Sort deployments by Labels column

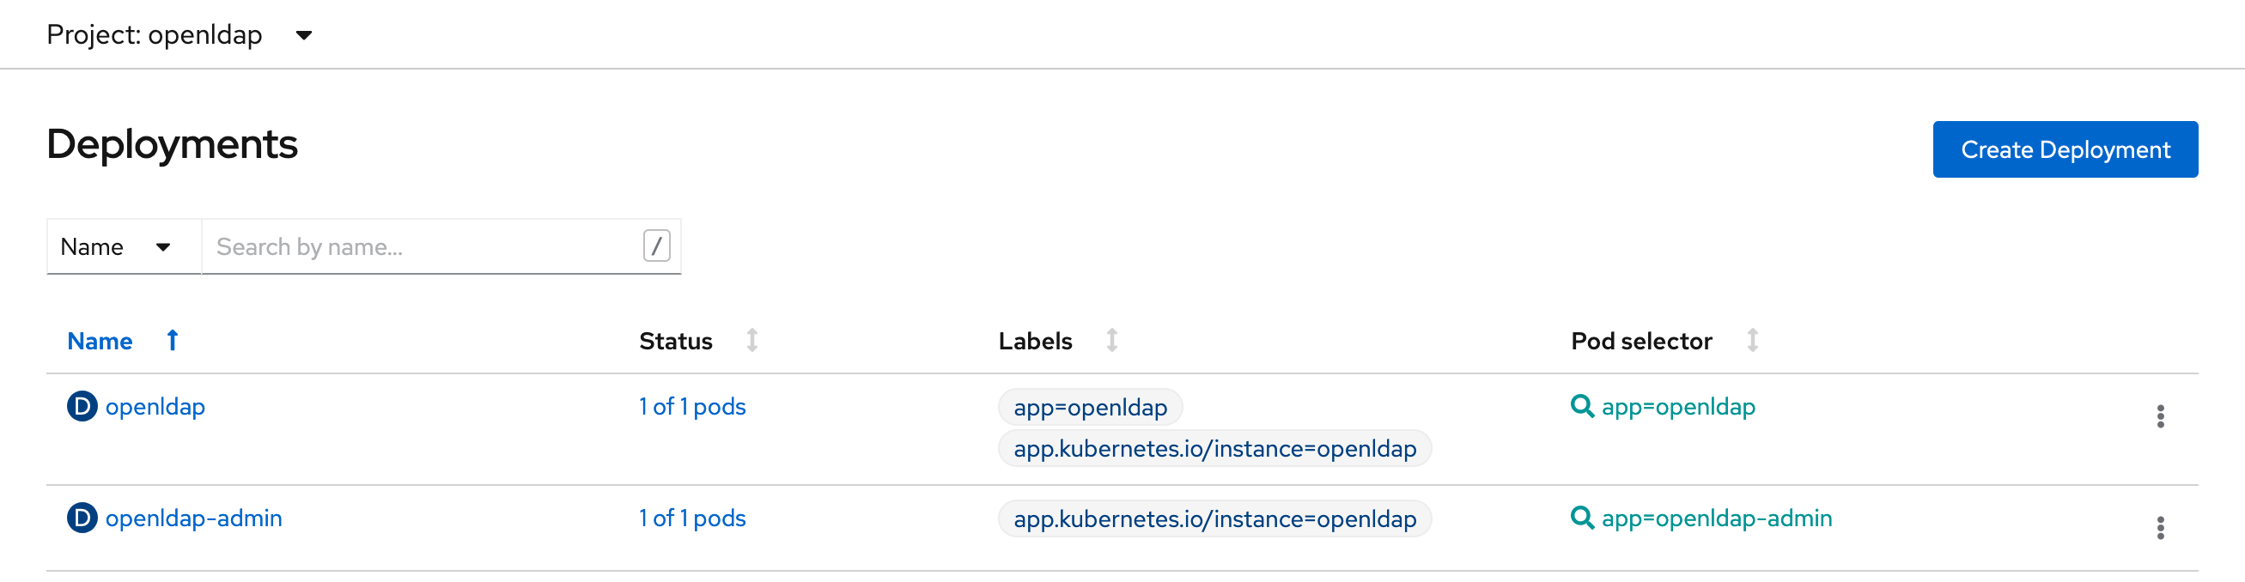(1111, 341)
